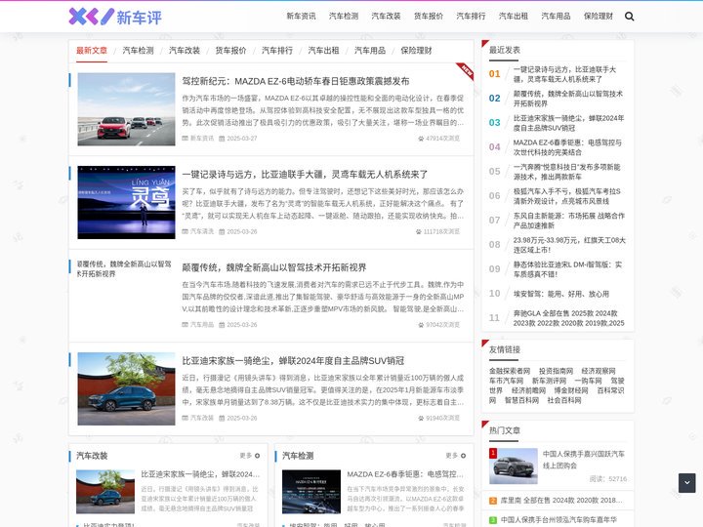The height and width of the screenshot is (527, 703).
Task: Click 汽车清洗 category tag under second article
Action: [201, 231]
